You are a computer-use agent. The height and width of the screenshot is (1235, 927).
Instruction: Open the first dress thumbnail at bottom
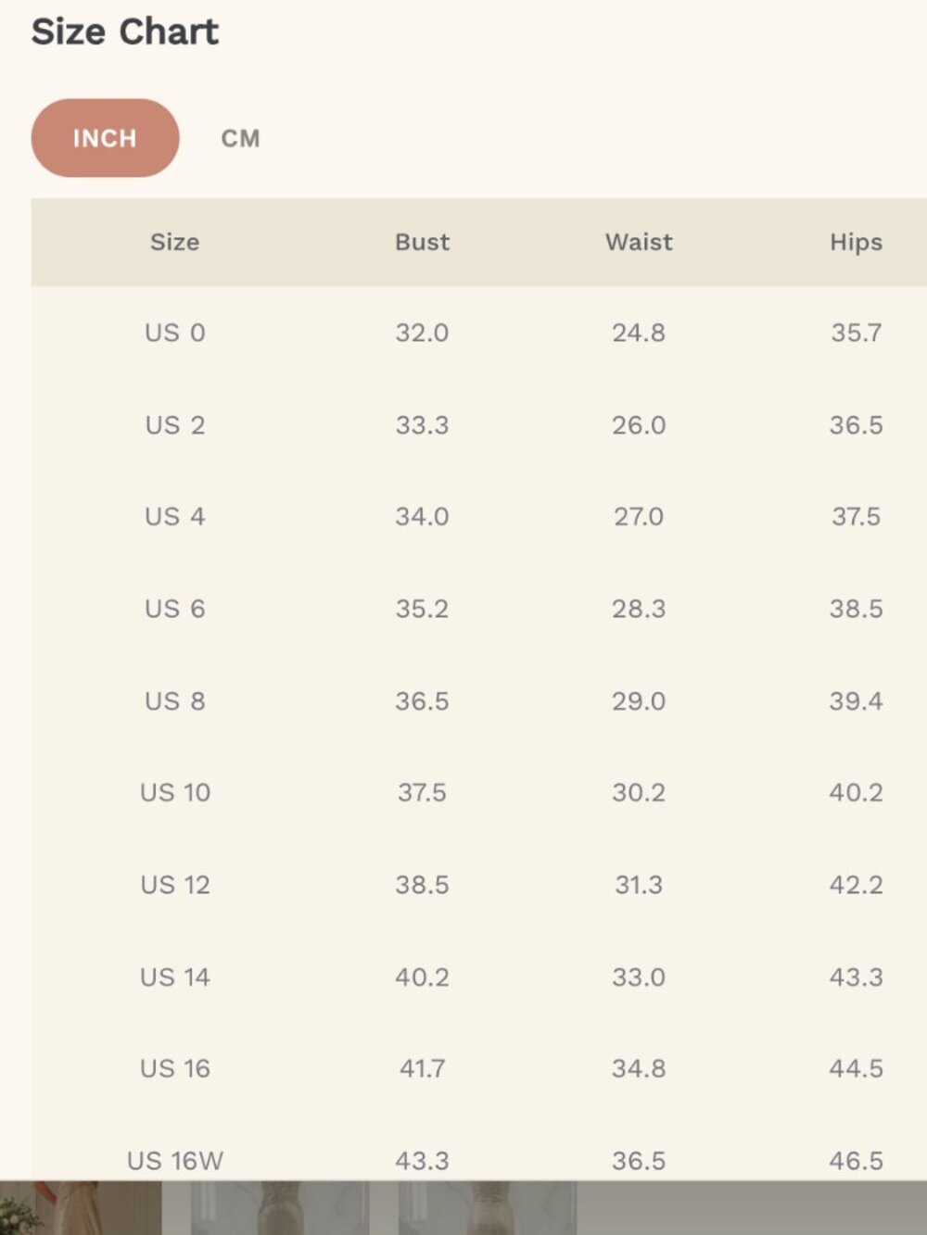(81, 1208)
